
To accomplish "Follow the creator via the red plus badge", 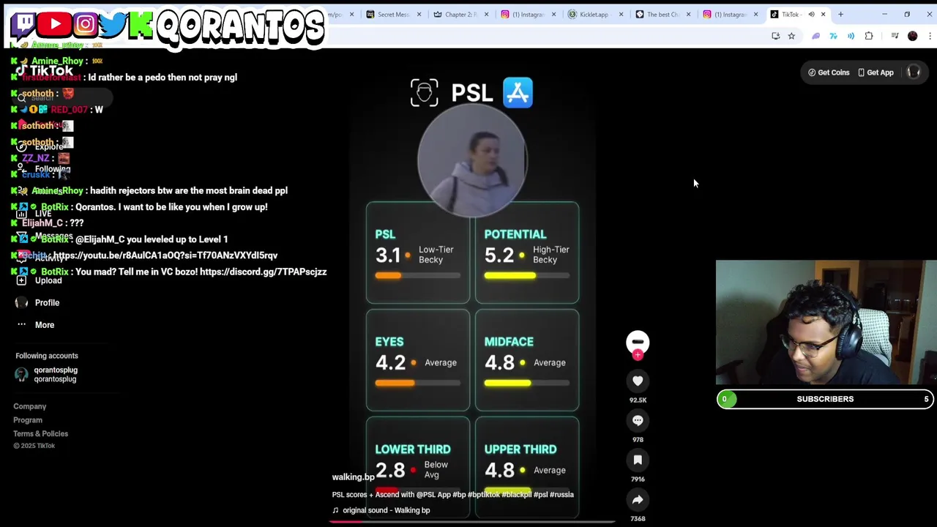I will pos(638,355).
